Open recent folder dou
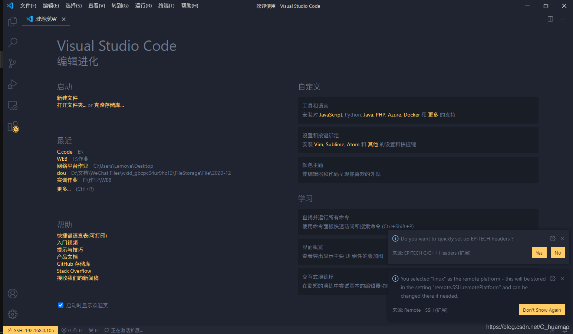 61,173
